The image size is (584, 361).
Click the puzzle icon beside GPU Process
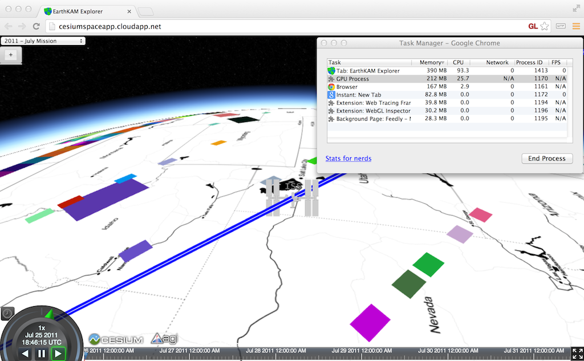(331, 79)
